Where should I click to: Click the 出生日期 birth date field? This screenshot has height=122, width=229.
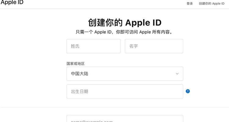[x=125, y=91]
